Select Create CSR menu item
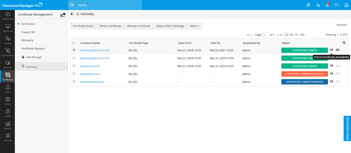Image resolution: width=351 pixels, height=153 pixels. click(x=28, y=32)
